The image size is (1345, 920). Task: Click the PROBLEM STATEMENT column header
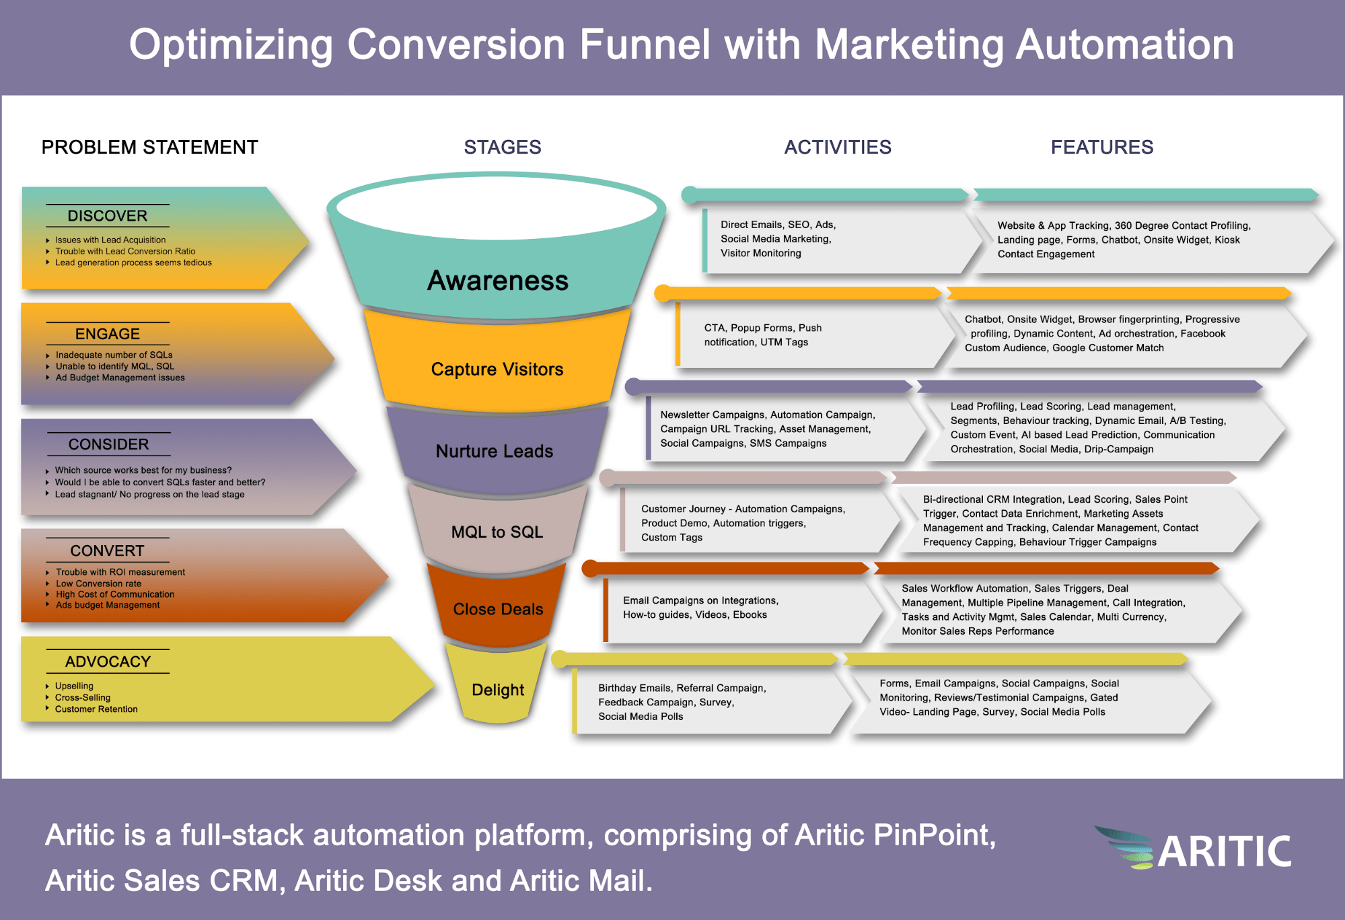(x=149, y=147)
